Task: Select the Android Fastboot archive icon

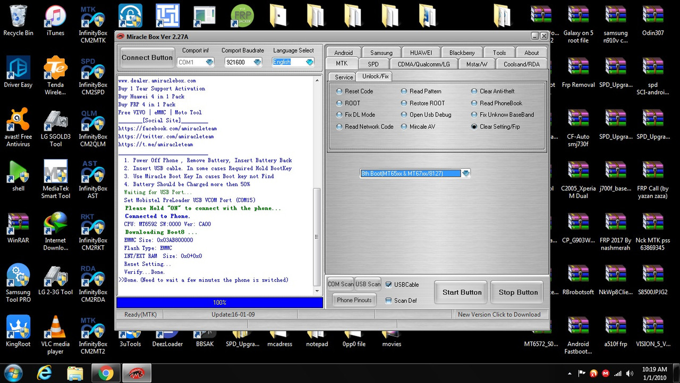Action: (578, 335)
